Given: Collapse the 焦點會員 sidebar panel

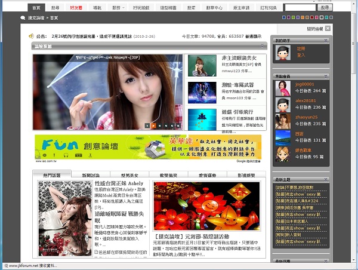Looking at the screenshot, I should (x=326, y=76).
